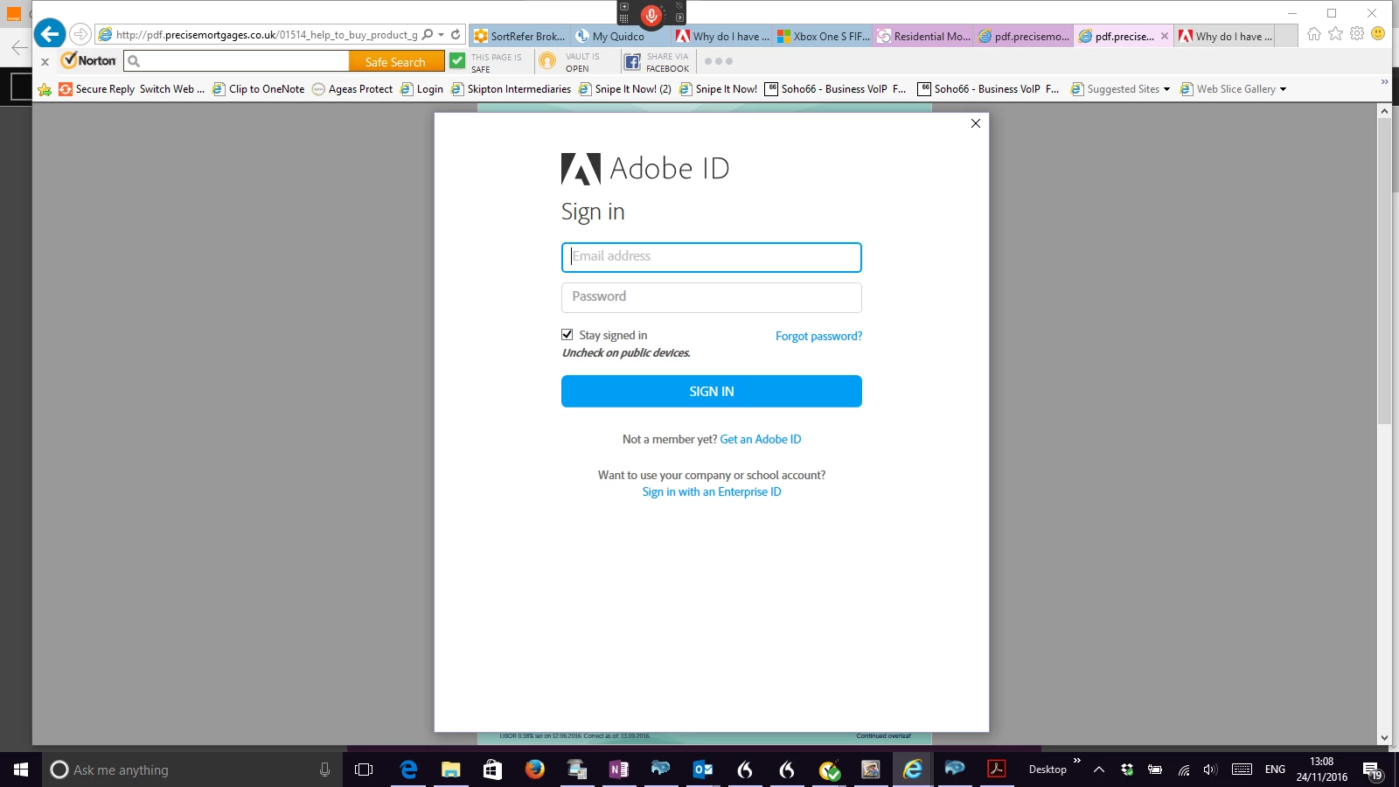
Task: Open Windows Store from the taskbar
Action: coord(492,770)
